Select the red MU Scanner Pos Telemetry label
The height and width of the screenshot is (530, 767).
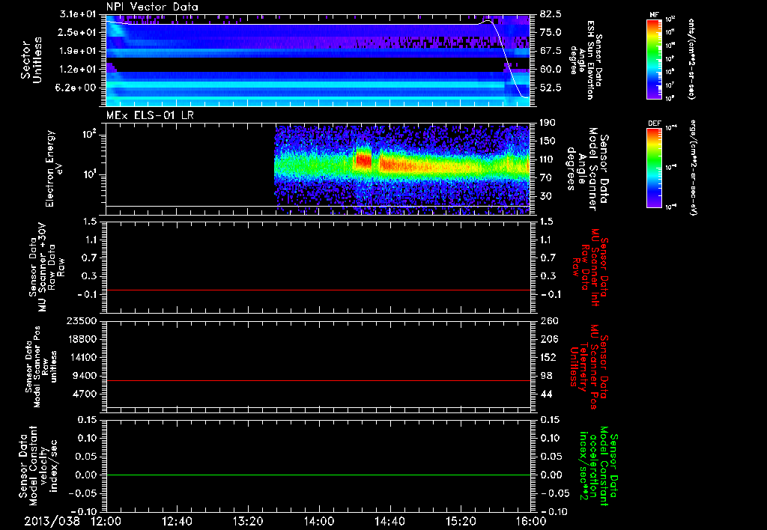[589, 367]
